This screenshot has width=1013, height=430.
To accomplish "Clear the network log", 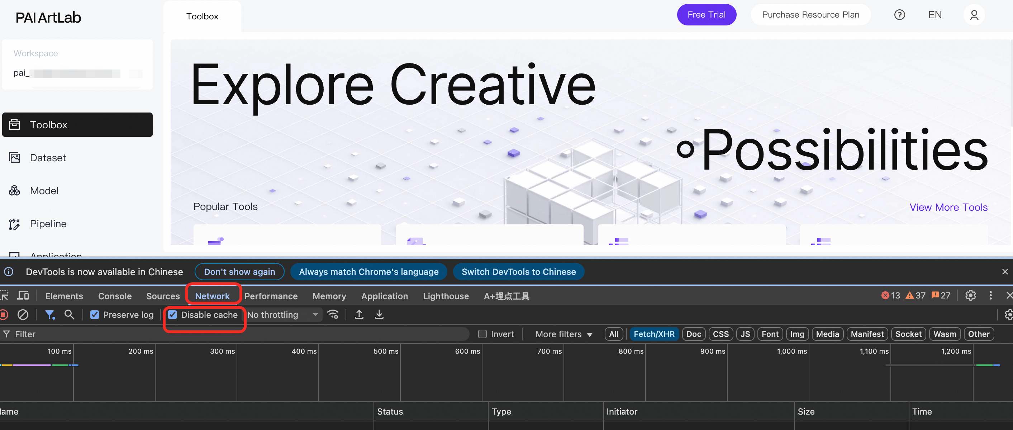I will pos(23,315).
